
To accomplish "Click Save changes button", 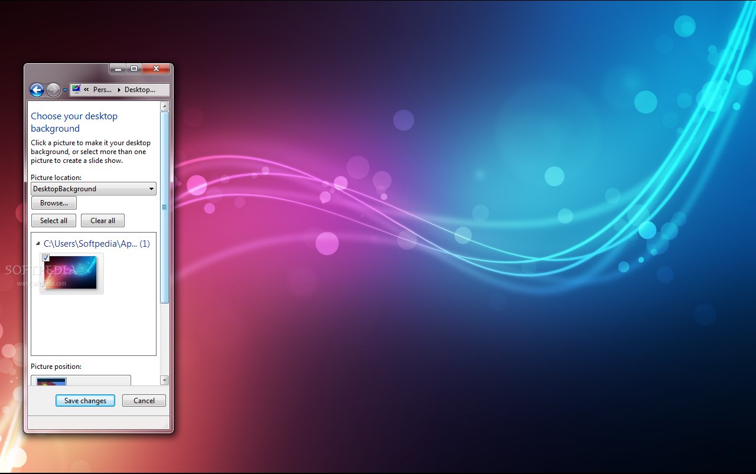I will (85, 401).
